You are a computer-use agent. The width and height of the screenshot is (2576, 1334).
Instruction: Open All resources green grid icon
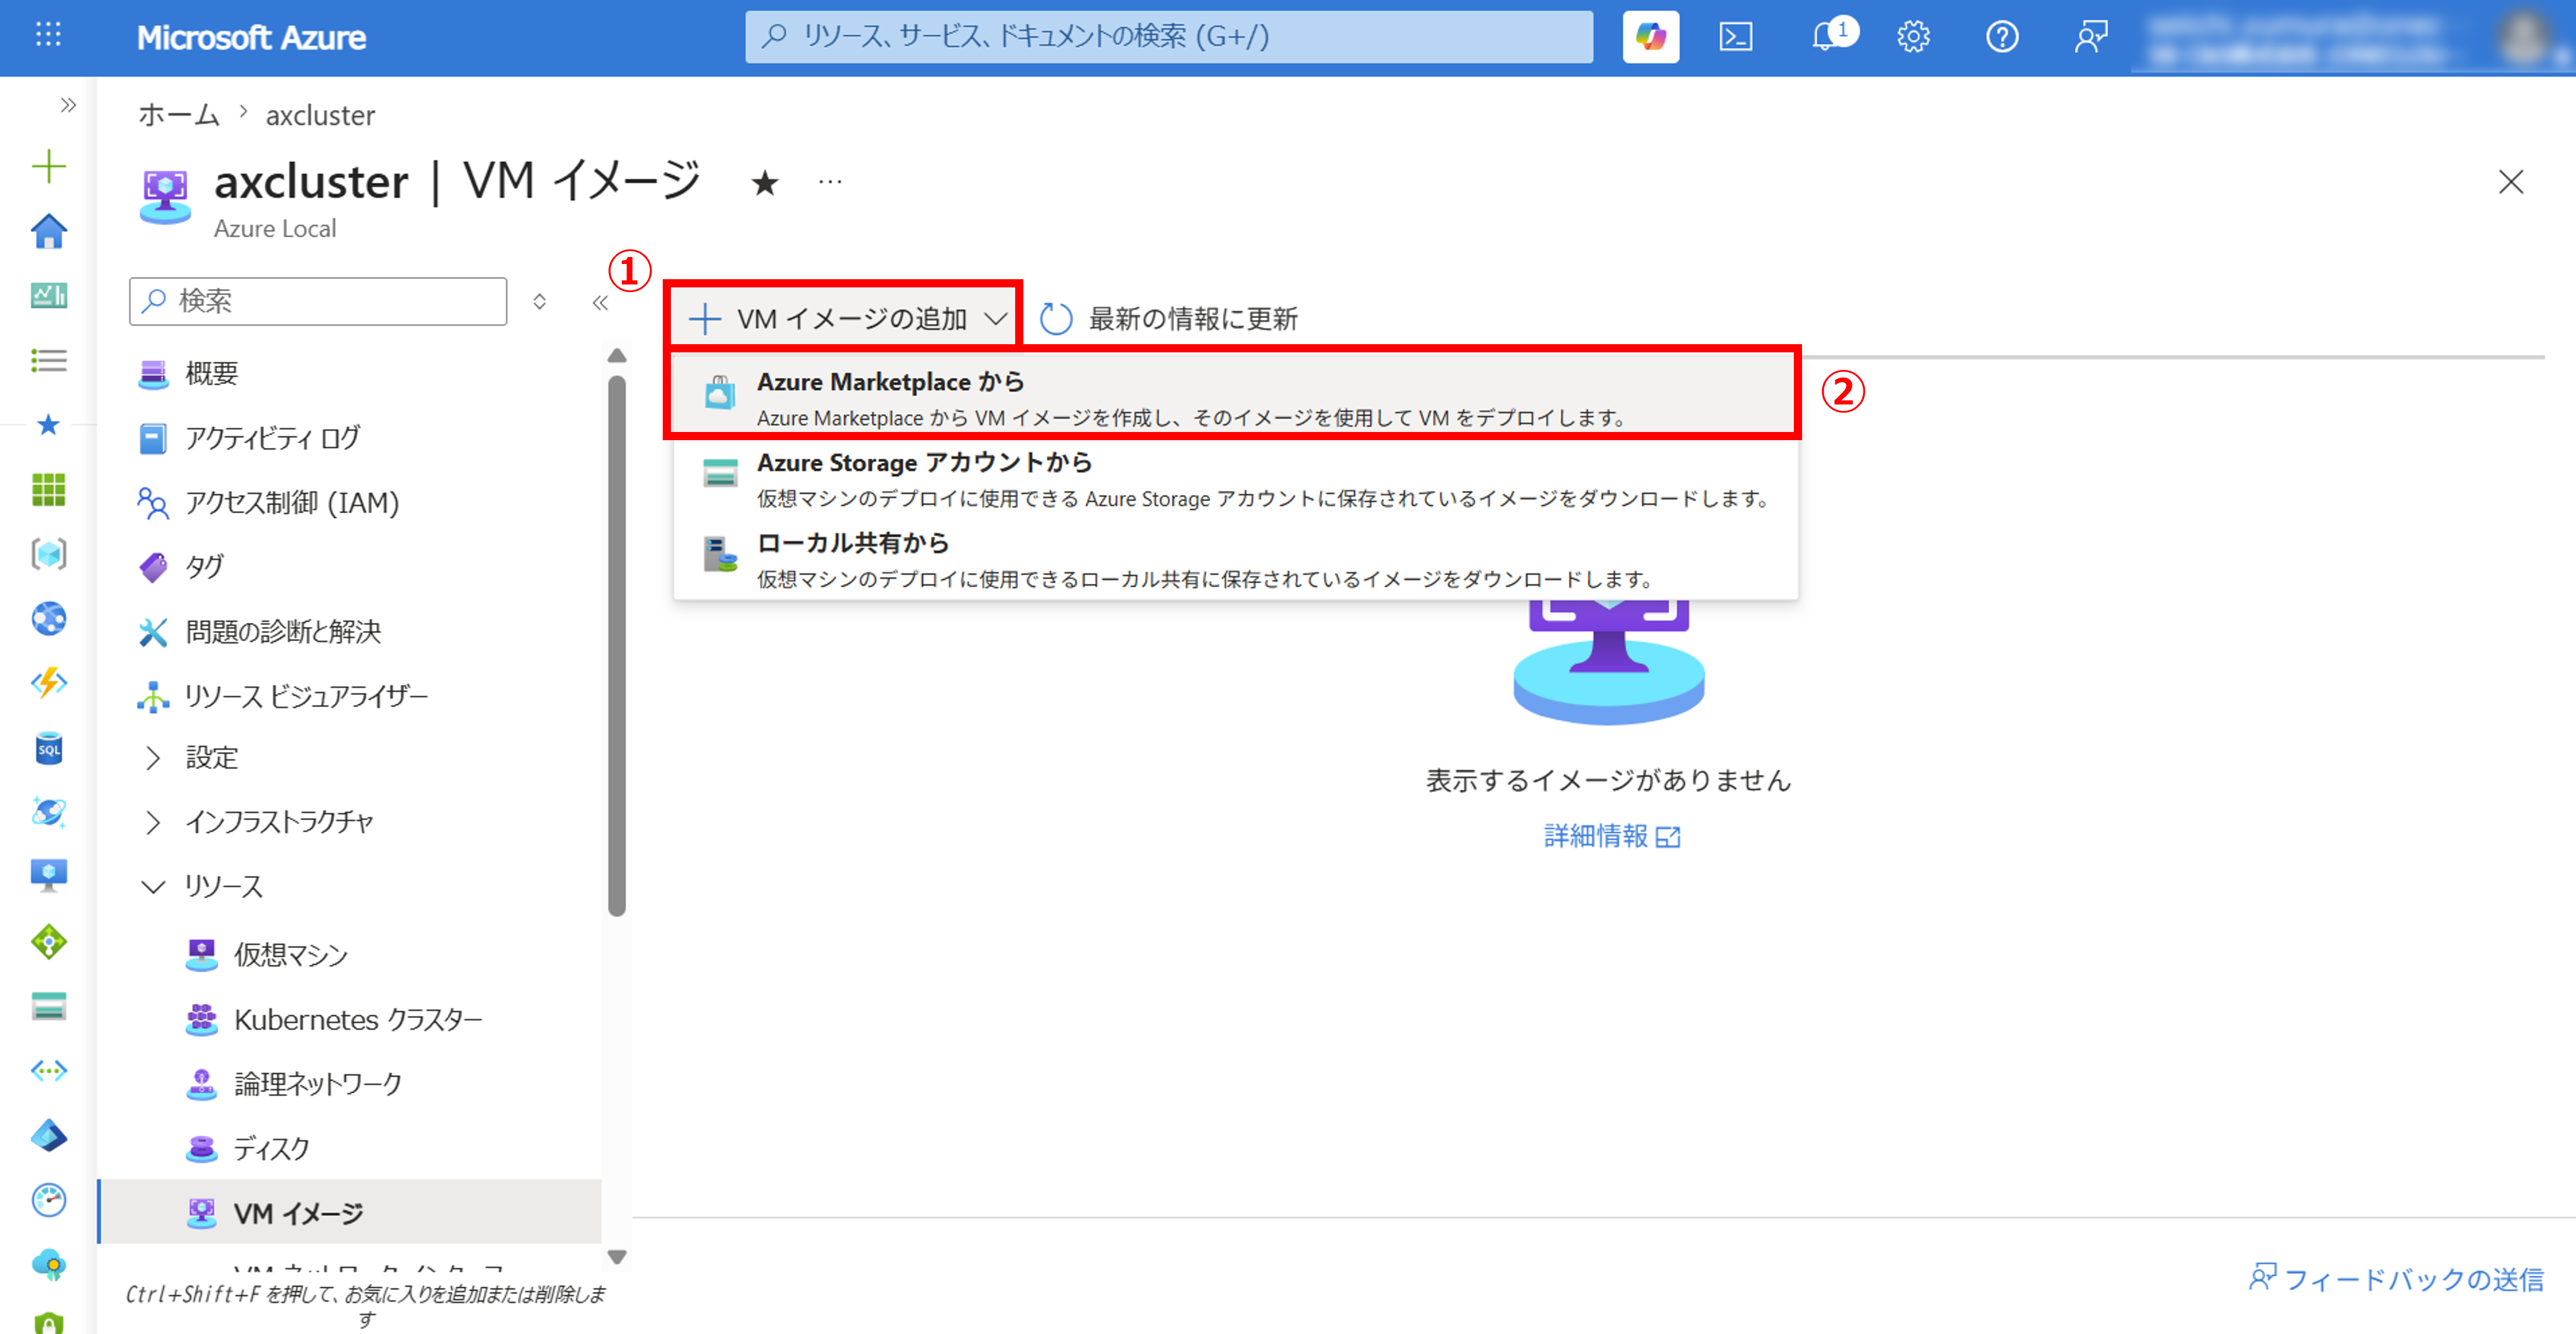pos(48,489)
